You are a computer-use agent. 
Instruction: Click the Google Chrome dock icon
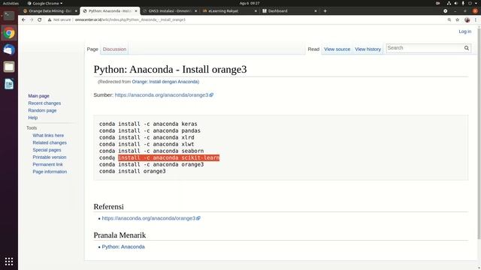click(9, 33)
